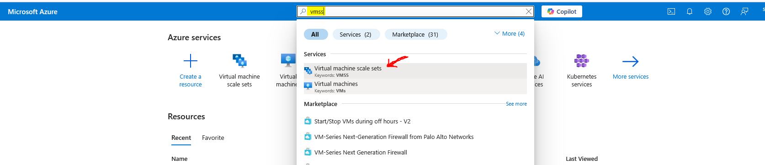Open Virtual machine scale sets tile icon
The image size is (765, 165).
click(239, 61)
